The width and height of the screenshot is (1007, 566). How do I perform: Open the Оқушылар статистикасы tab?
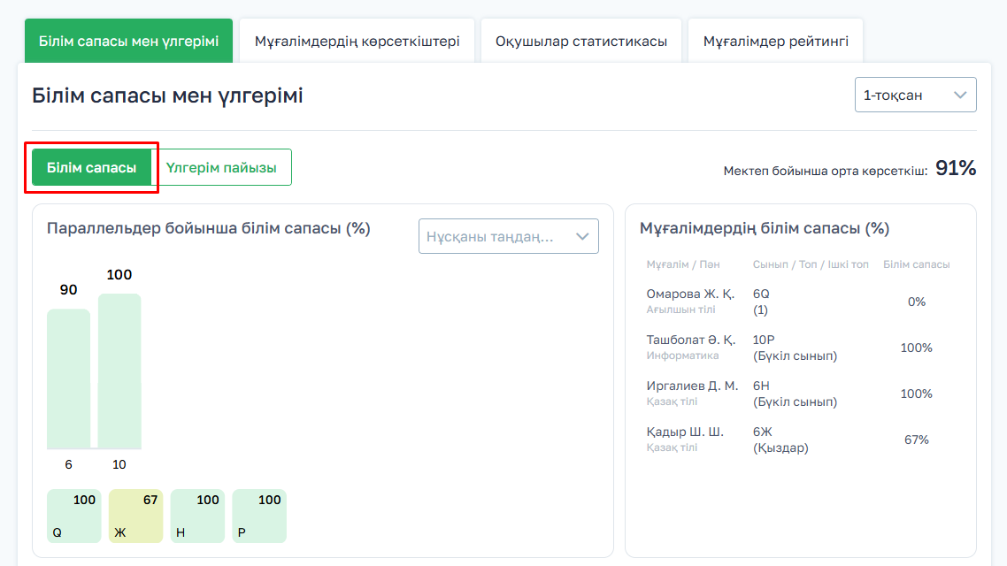tap(580, 42)
